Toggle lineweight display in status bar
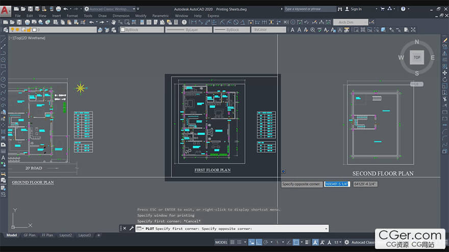 point(308,242)
